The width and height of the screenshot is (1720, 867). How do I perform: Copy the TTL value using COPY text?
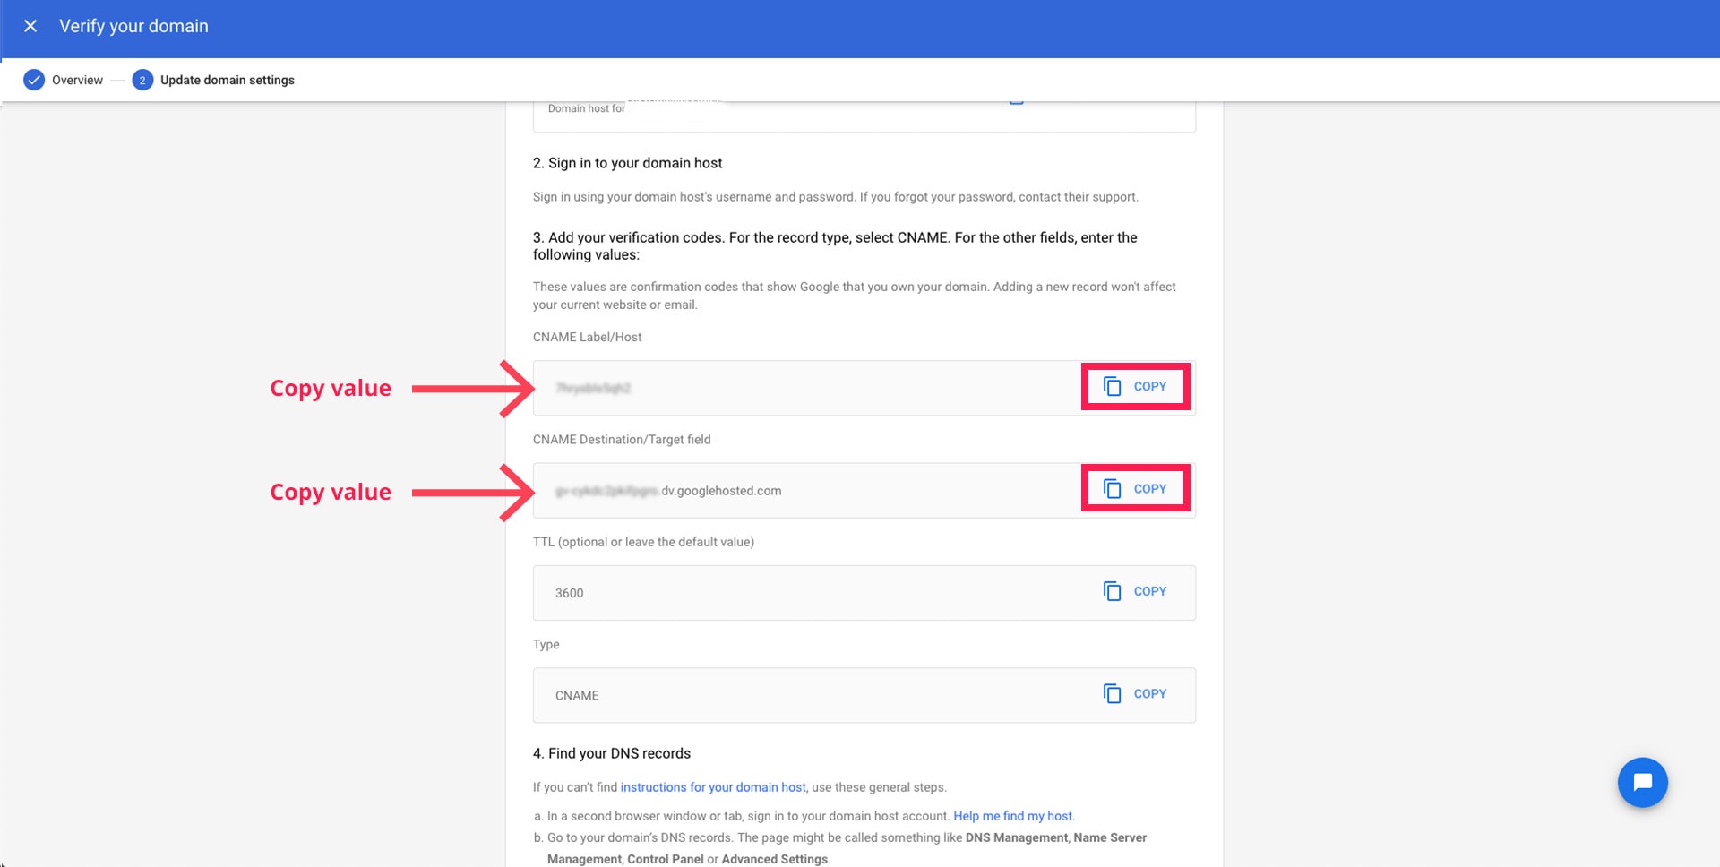[1149, 591]
